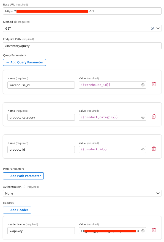
Task: Clear the product_id value field
Action: click(x=143, y=149)
